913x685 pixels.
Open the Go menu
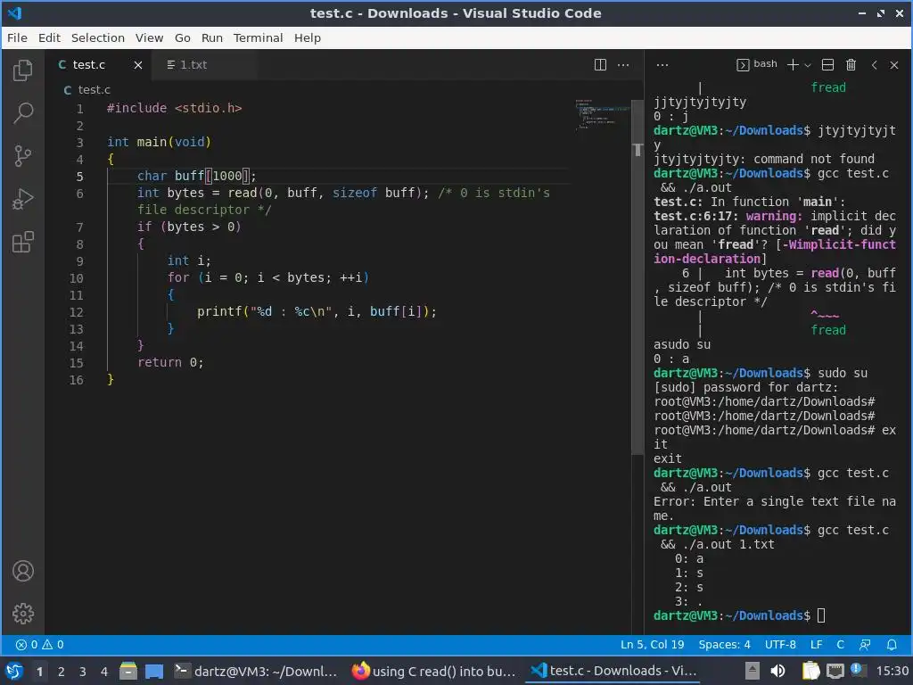pyautogui.click(x=182, y=37)
